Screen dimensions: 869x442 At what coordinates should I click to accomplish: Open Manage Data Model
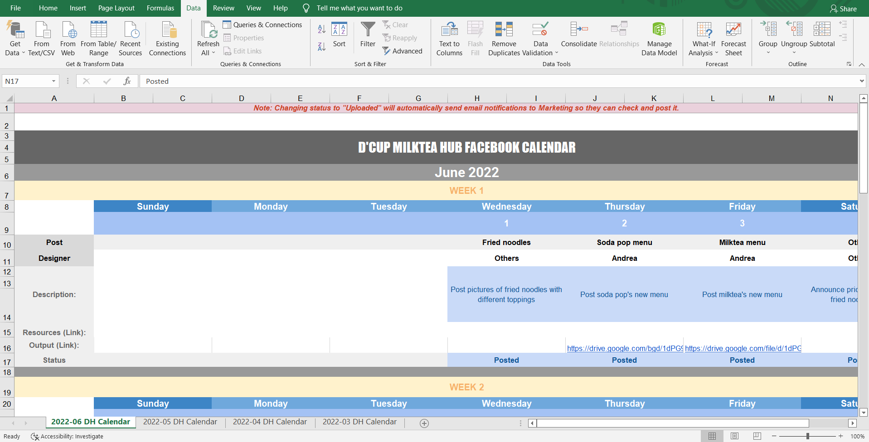[659, 38]
